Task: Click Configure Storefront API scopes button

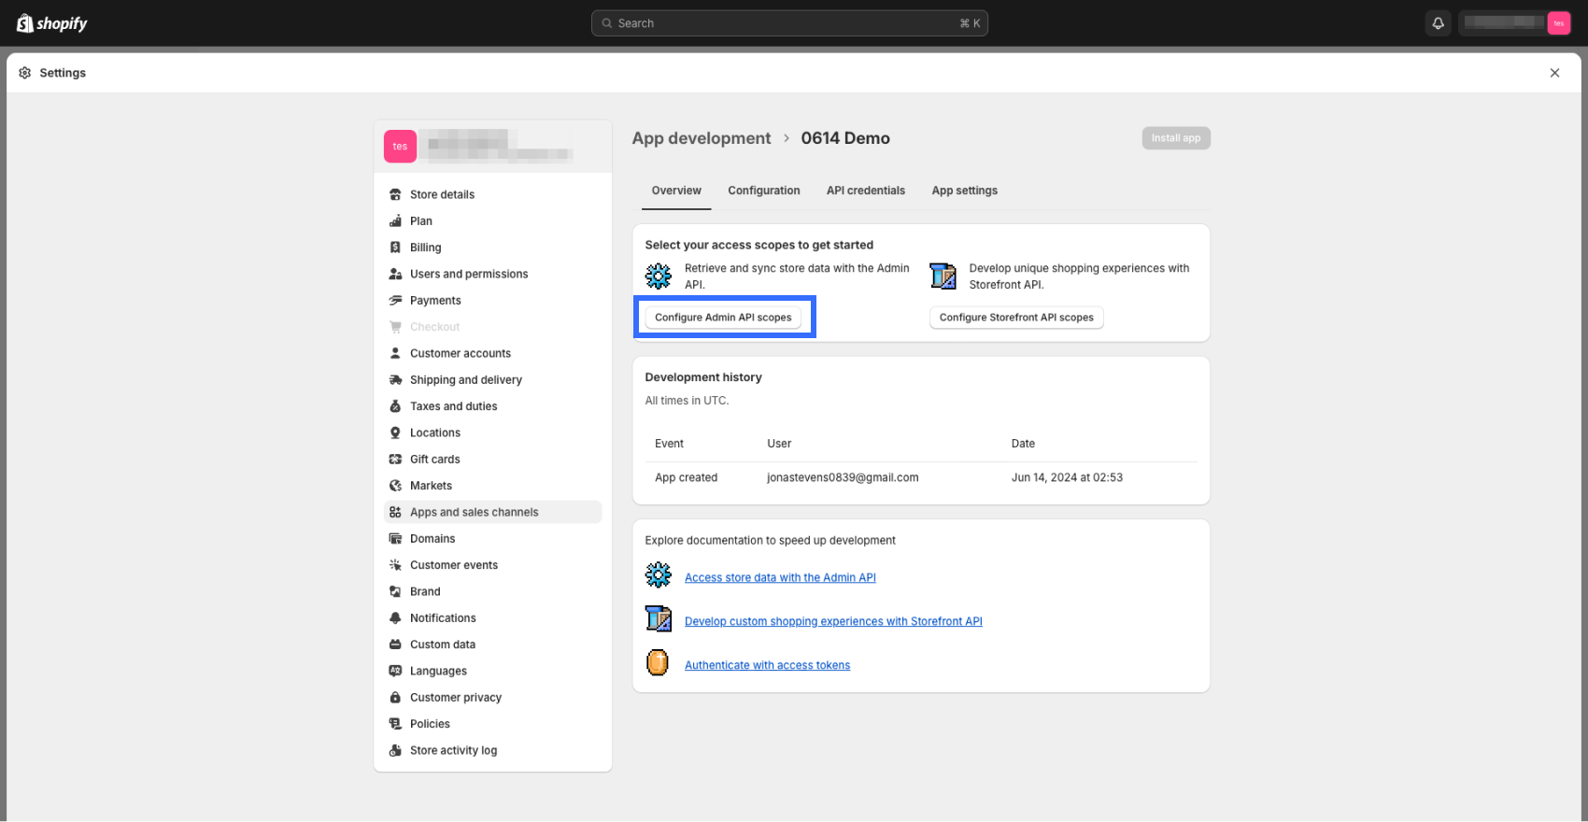Action: pyautogui.click(x=1016, y=318)
